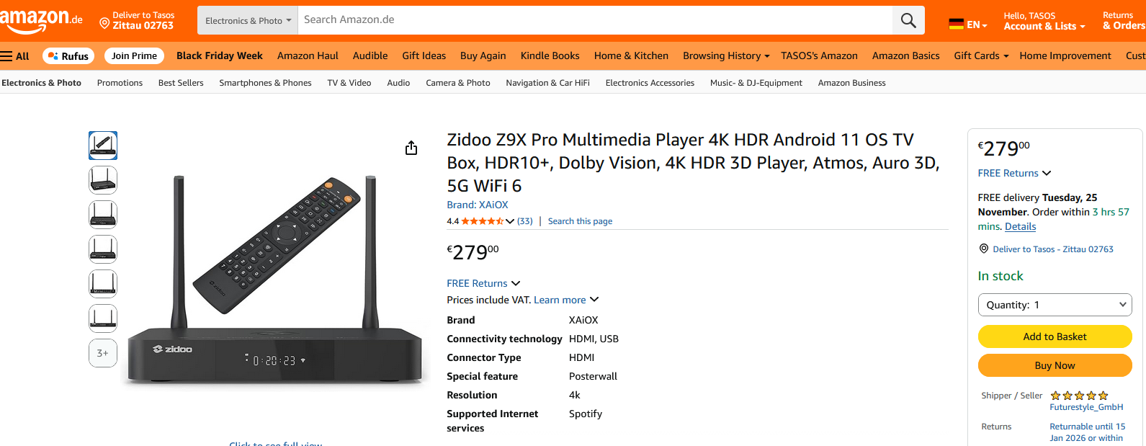Open the Brand: XAiOX link

[x=478, y=205]
